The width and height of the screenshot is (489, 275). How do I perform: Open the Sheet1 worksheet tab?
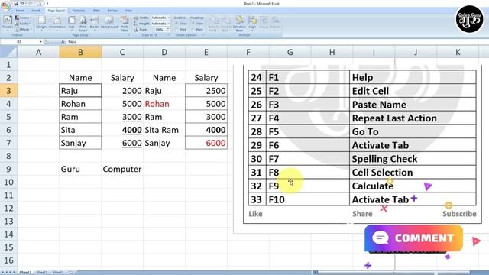[x=25, y=272]
